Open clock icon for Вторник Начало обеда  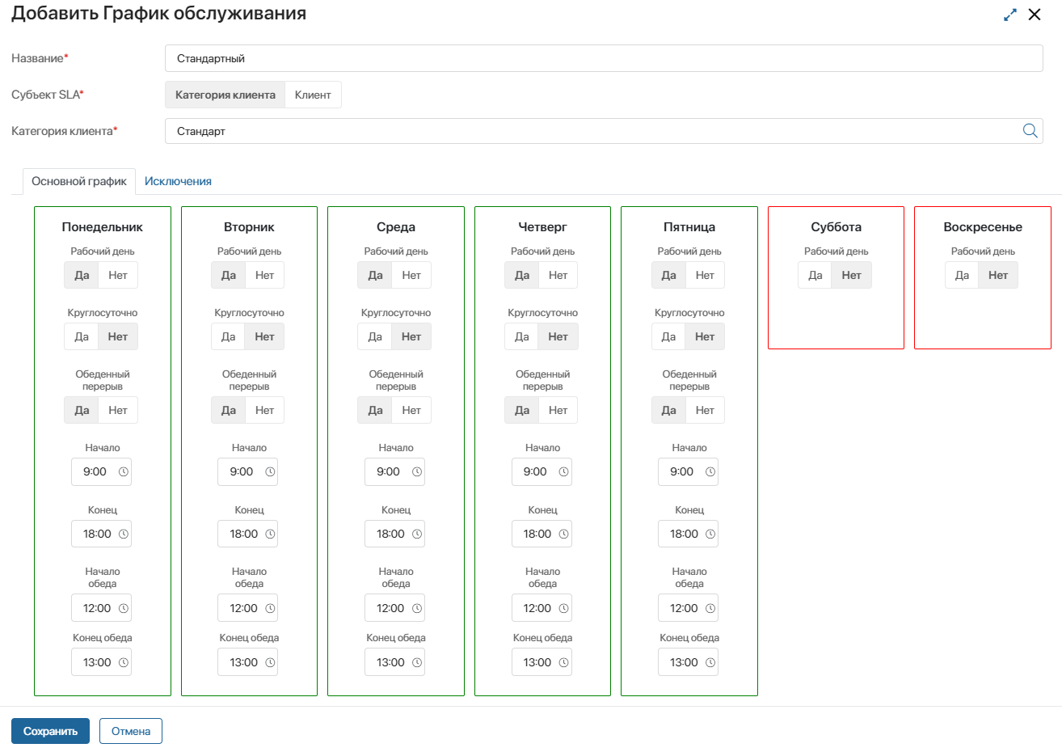tap(271, 609)
